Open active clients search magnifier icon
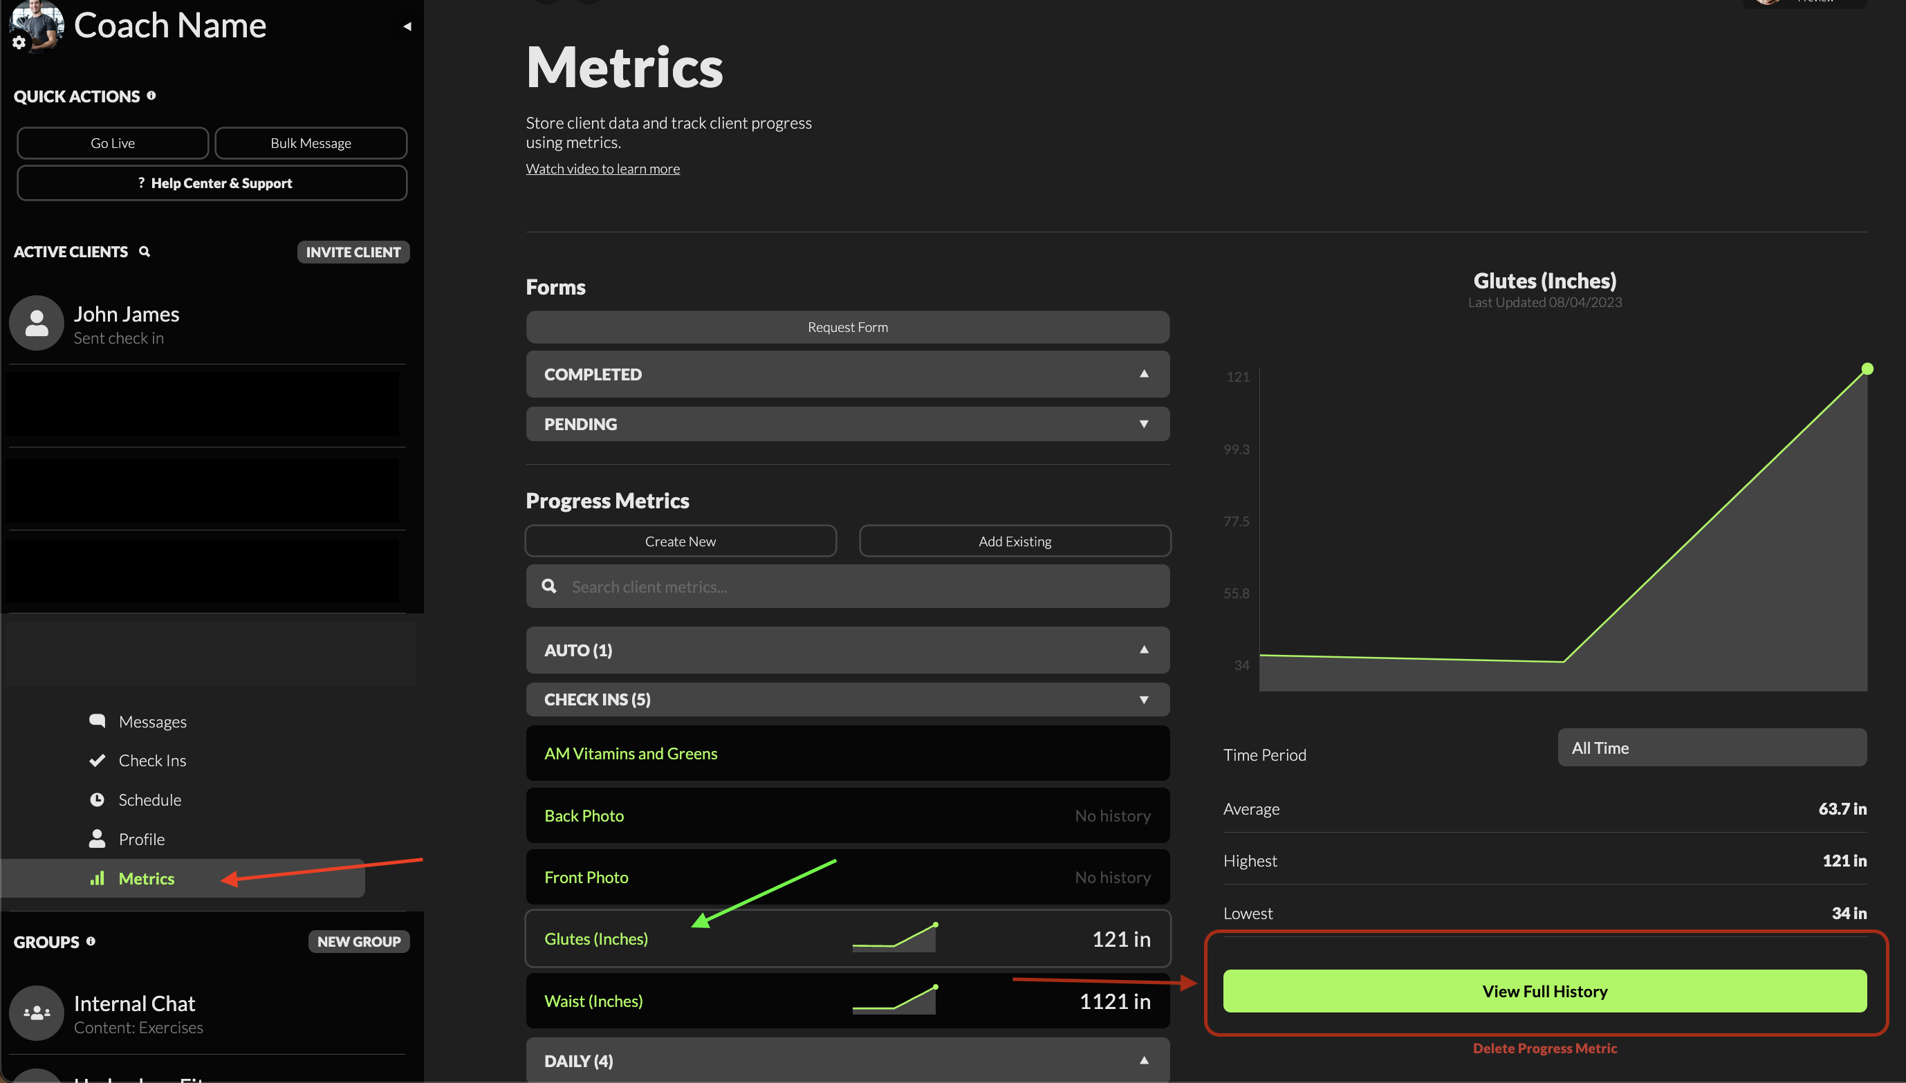 click(145, 252)
